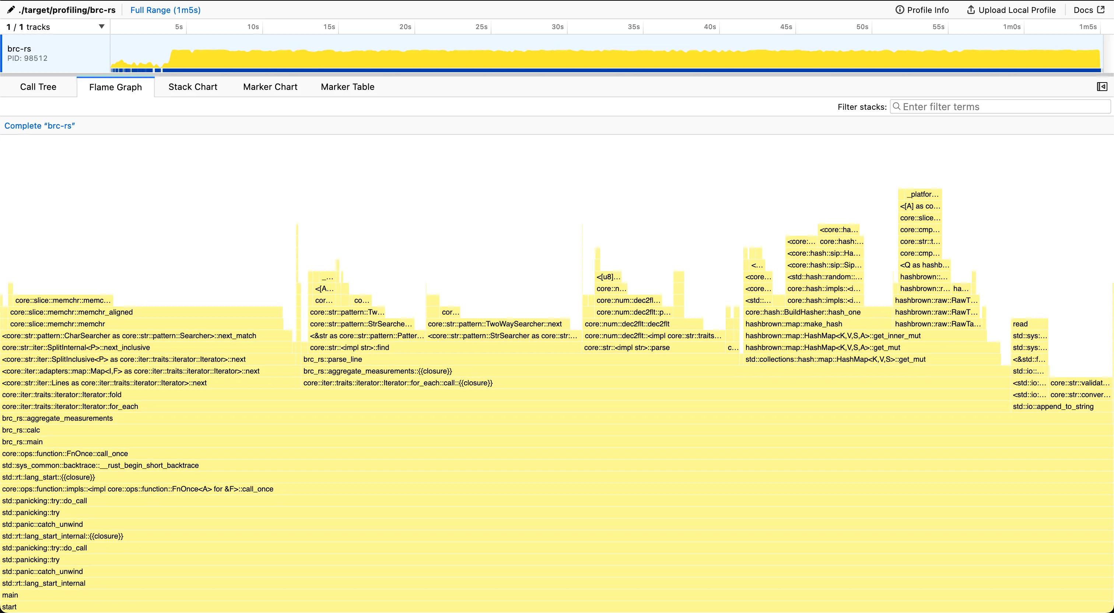The width and height of the screenshot is (1114, 613).
Task: Click the Upload Local Profile icon
Action: pos(971,10)
